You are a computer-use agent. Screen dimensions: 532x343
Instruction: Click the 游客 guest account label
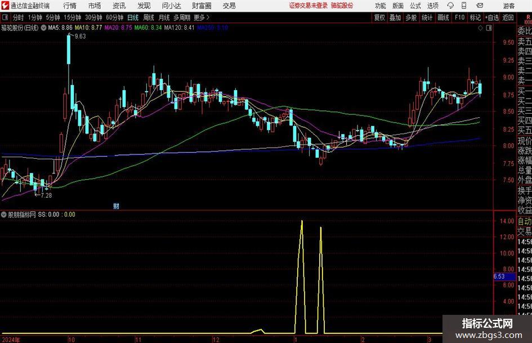509,6
